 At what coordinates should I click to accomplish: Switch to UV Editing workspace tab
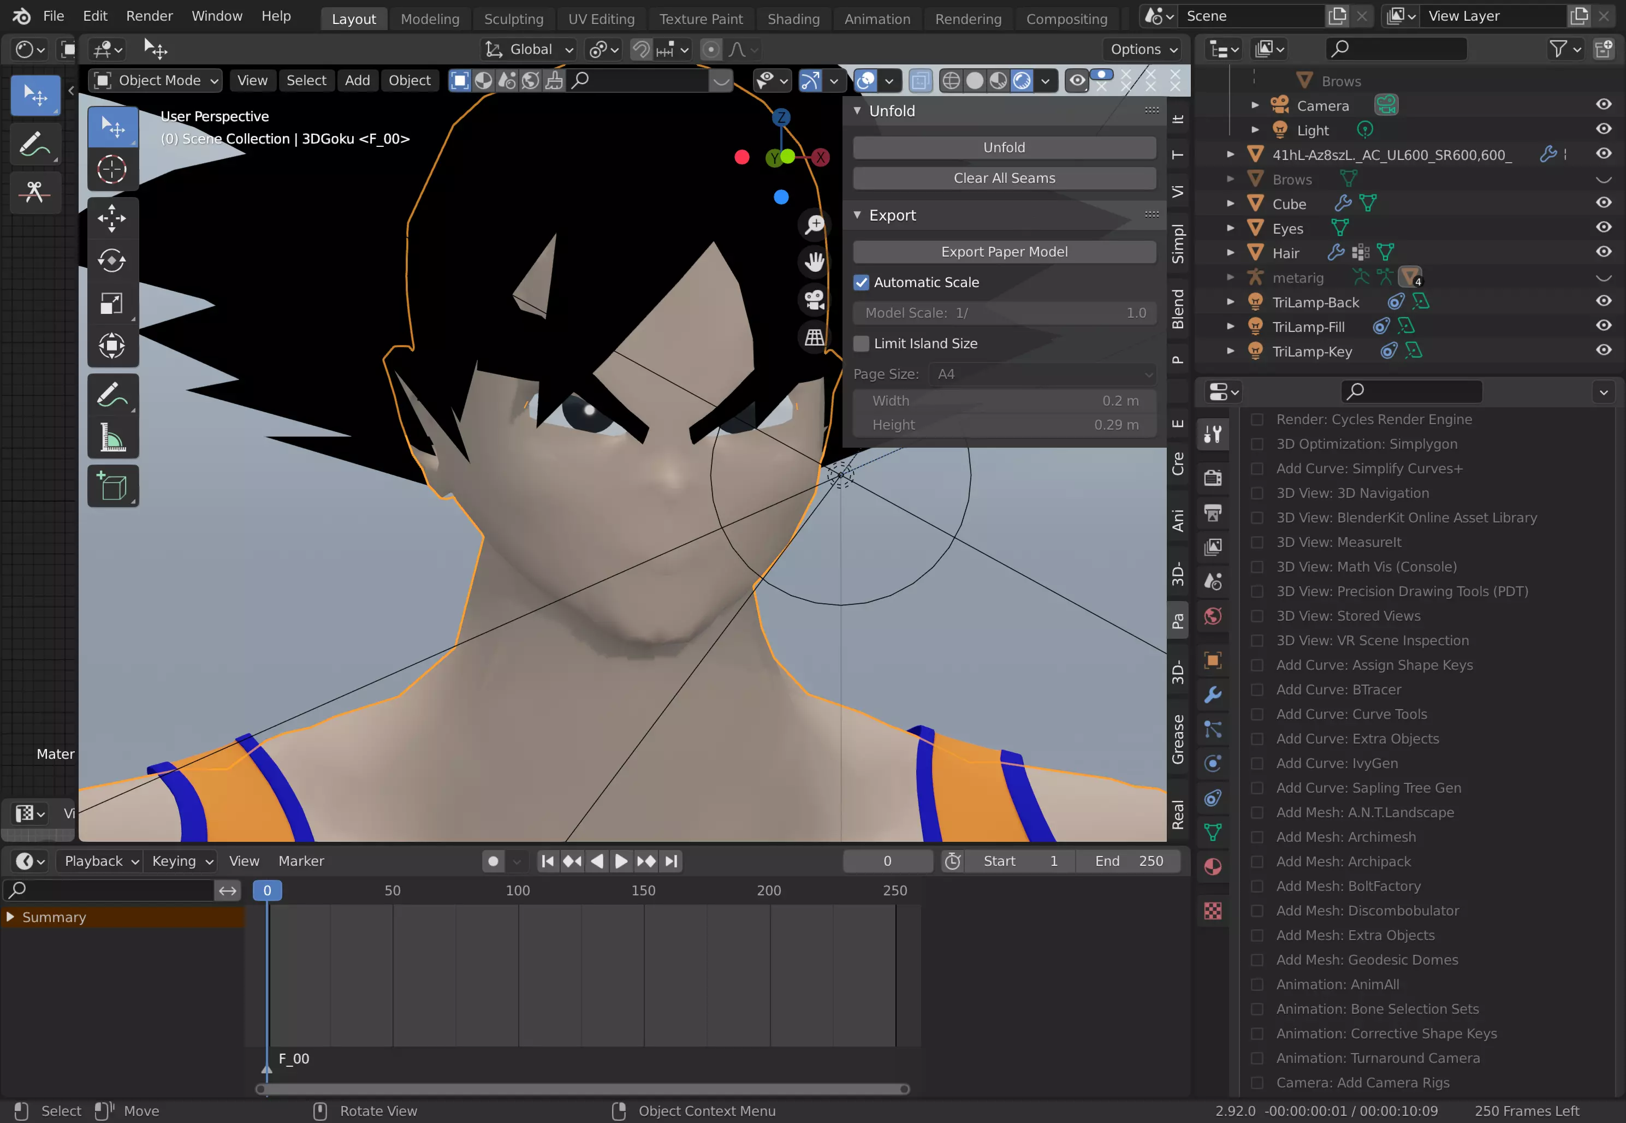click(x=601, y=19)
